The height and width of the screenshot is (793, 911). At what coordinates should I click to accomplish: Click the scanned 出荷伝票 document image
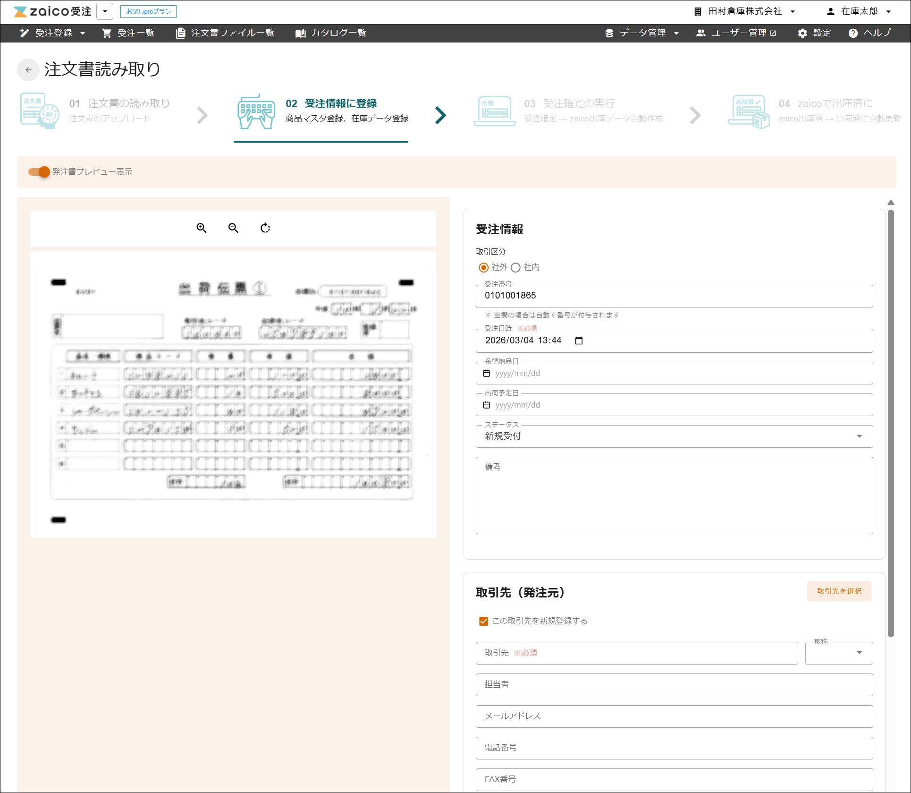233,395
